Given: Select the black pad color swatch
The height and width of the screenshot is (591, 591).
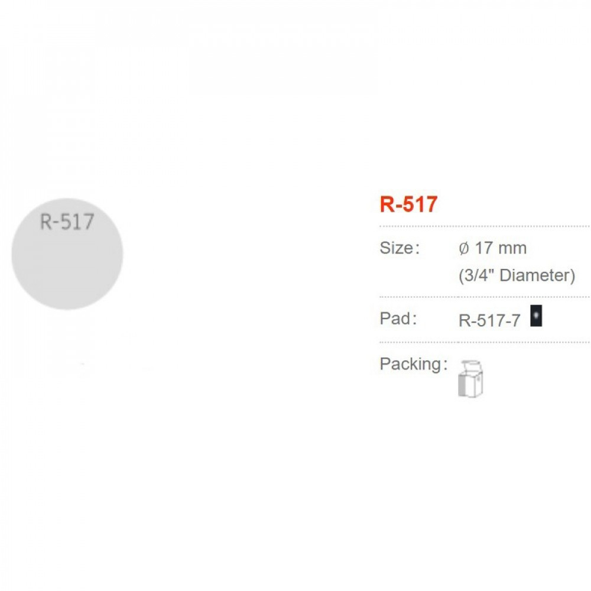Looking at the screenshot, I should (x=536, y=317).
